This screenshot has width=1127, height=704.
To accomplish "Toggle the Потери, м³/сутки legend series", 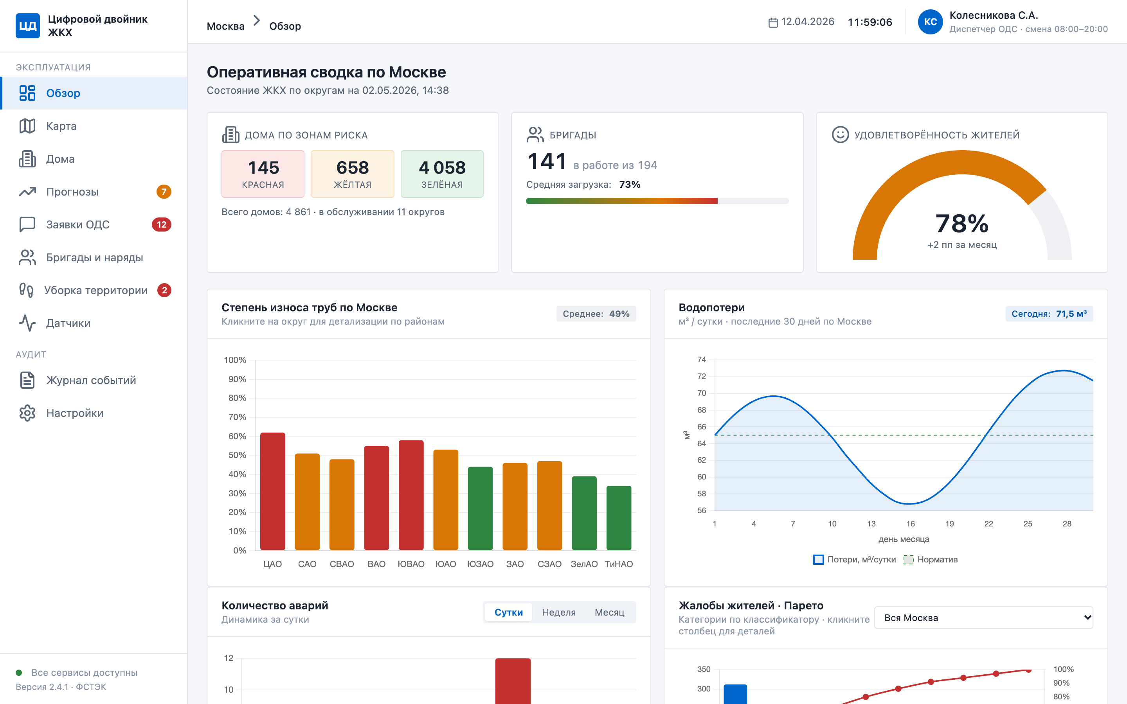I will click(x=855, y=560).
